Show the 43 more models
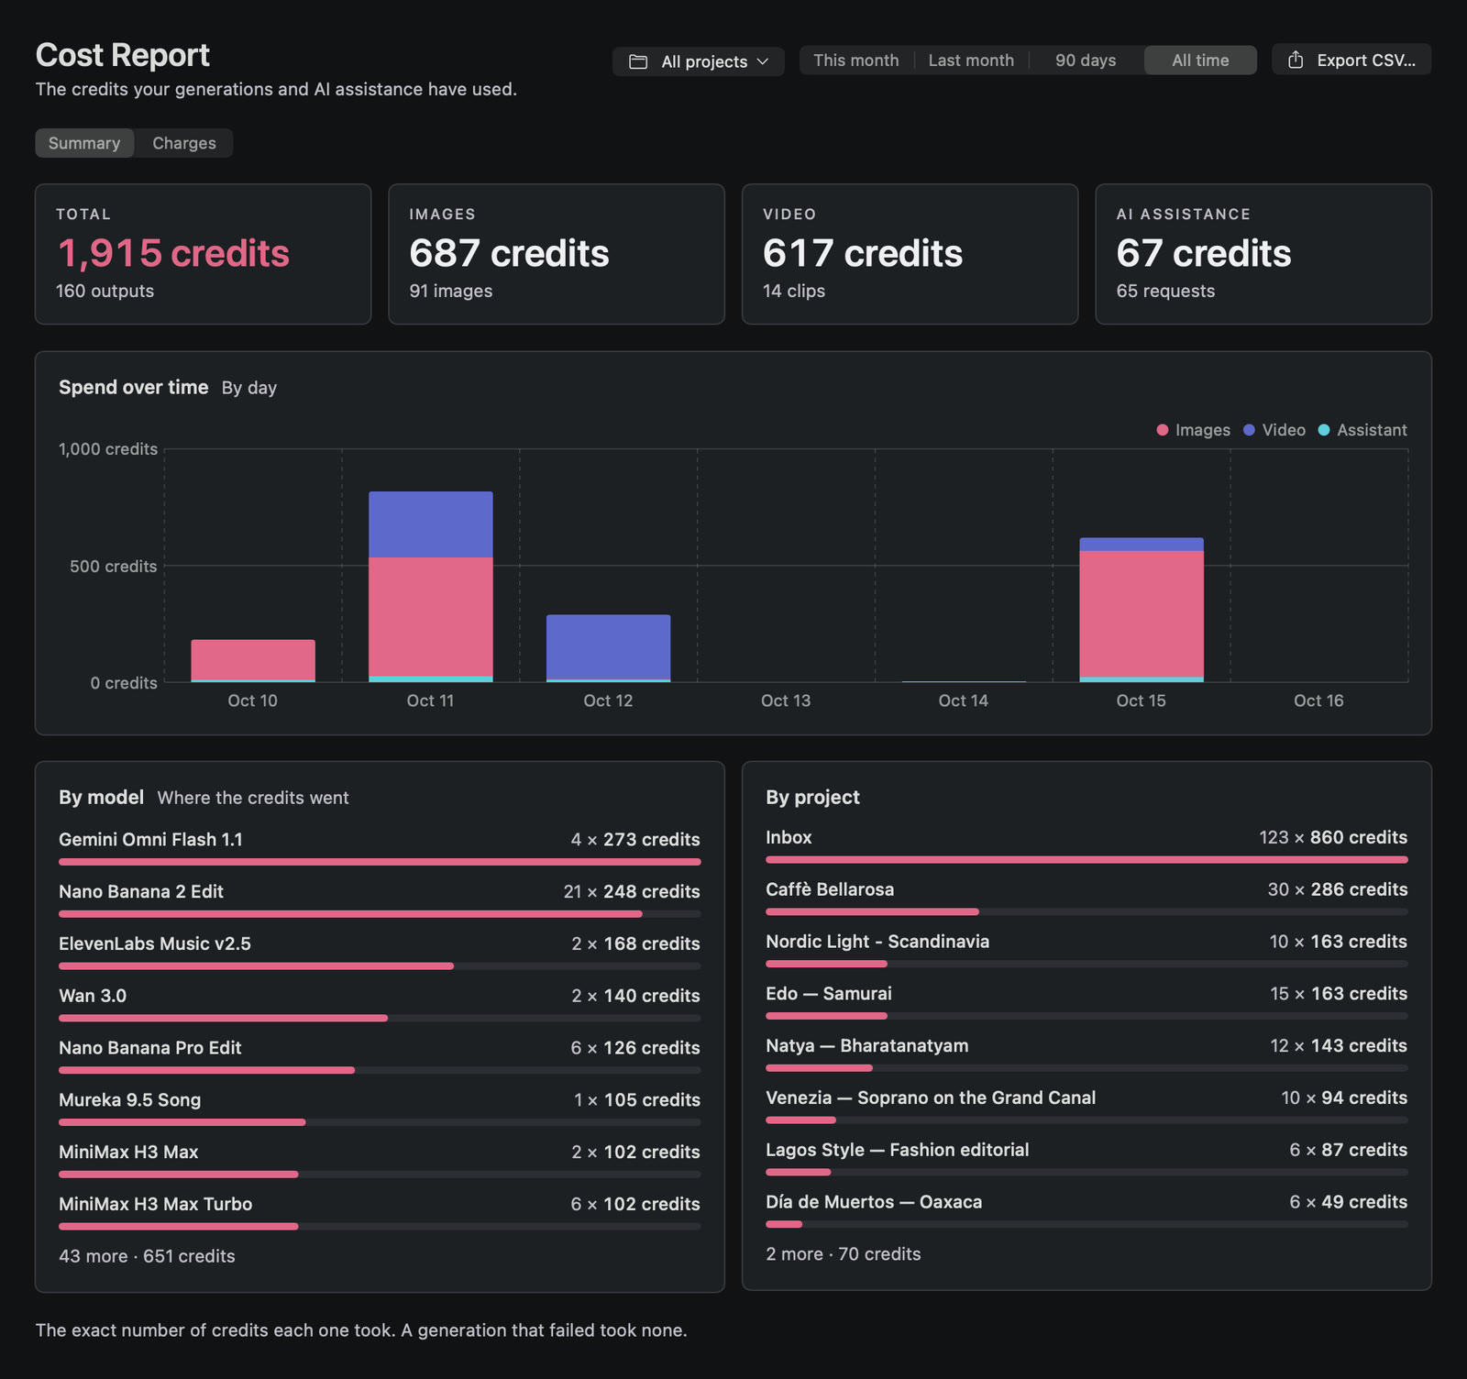This screenshot has width=1467, height=1379. 147,1256
